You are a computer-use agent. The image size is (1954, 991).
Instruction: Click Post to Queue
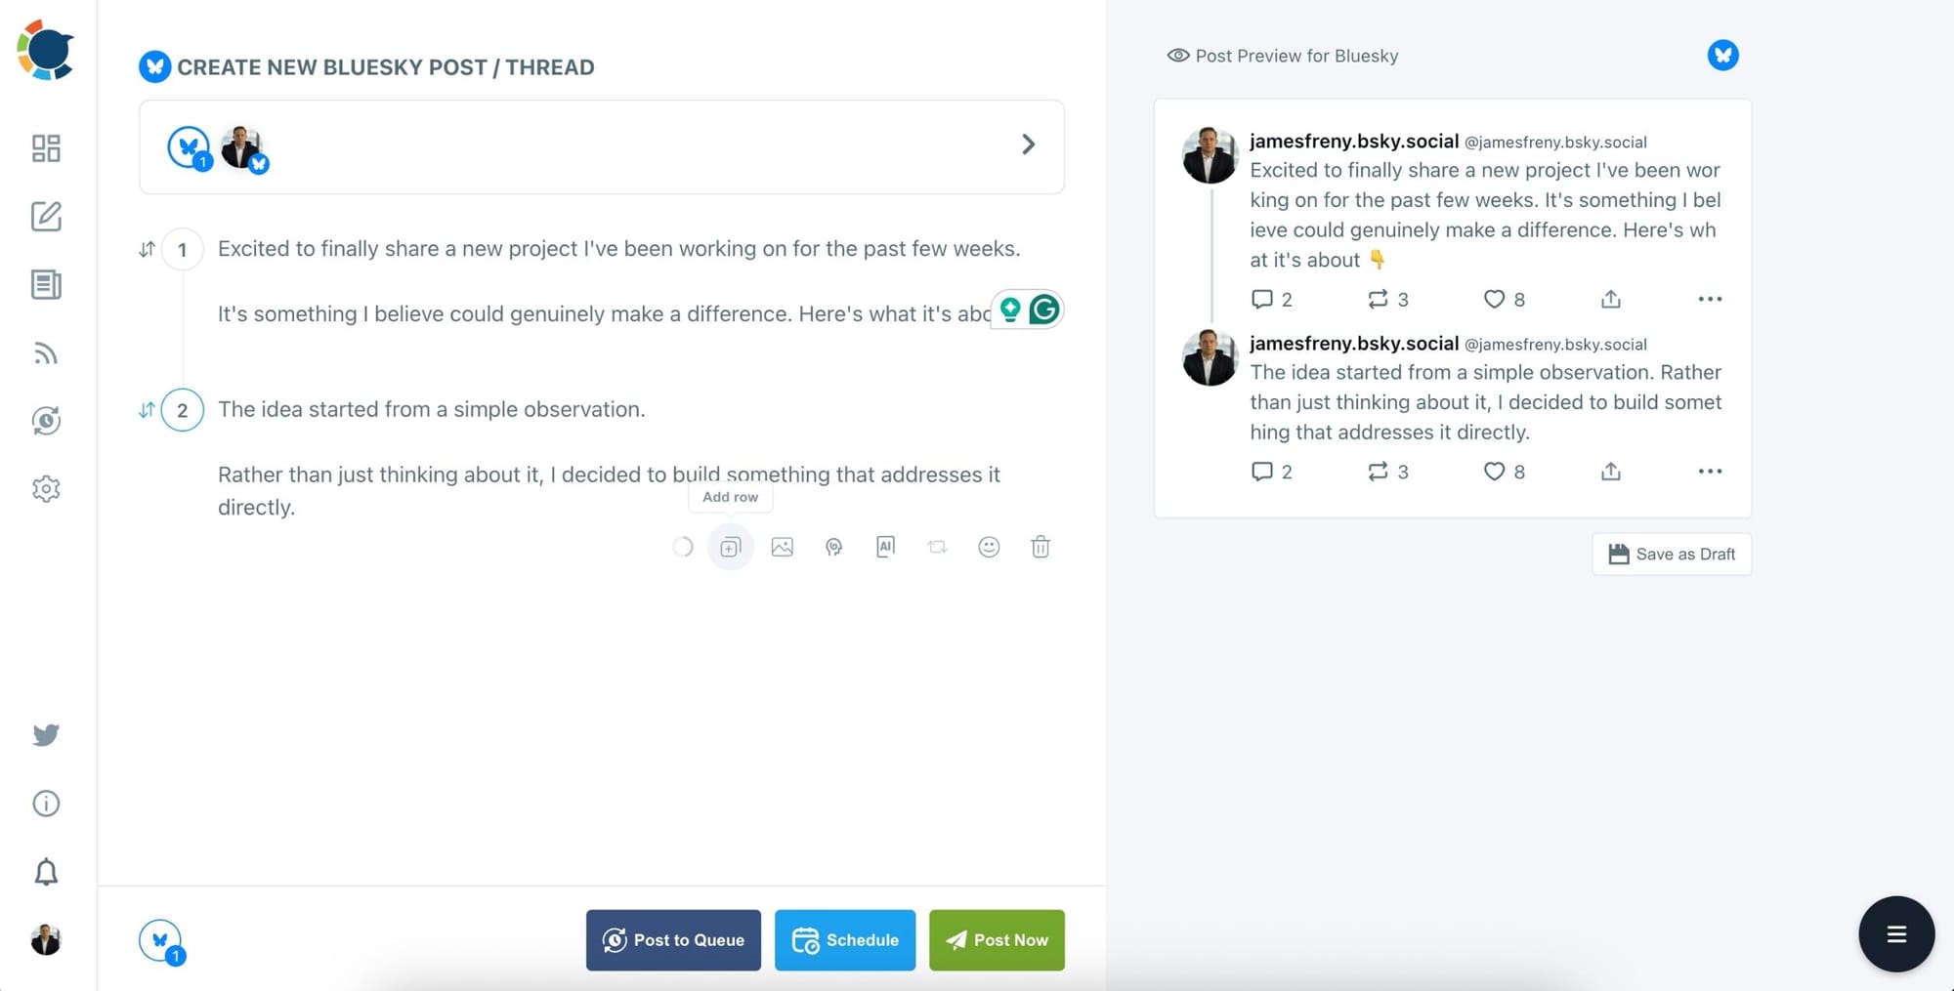tap(673, 940)
